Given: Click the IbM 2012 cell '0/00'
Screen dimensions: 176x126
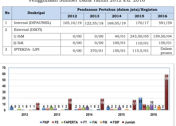Looking at the screenshot, I should coord(72,37).
